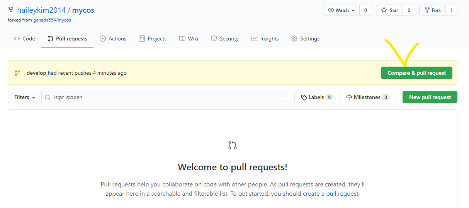
Task: Fork the repository with the Fork button
Action: tap(432, 10)
